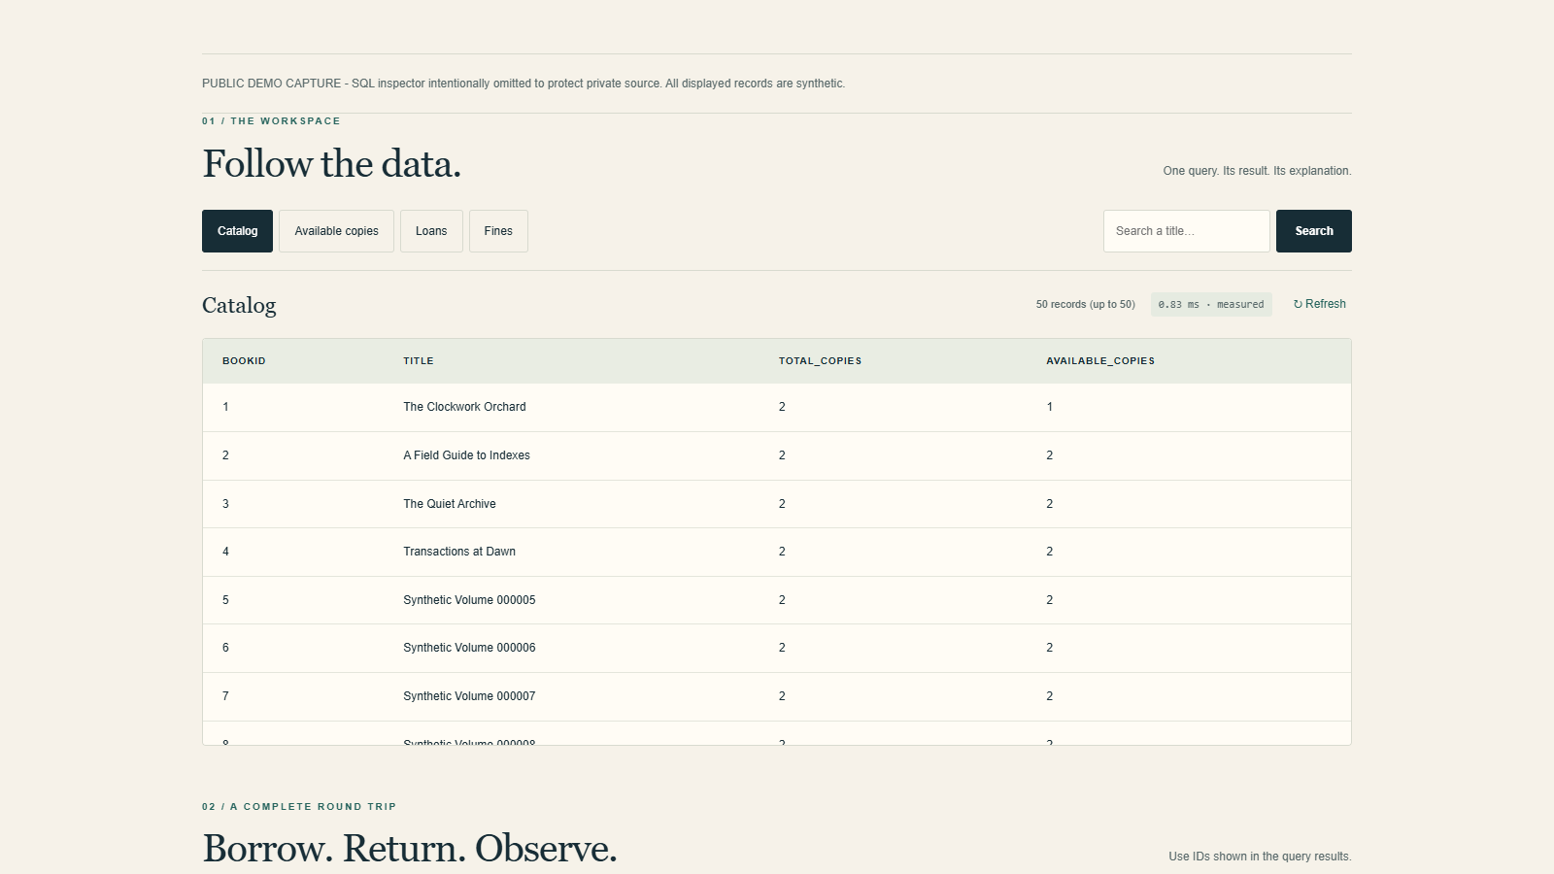
Task: Select Synthetic Volume 000005 row
Action: click(777, 600)
